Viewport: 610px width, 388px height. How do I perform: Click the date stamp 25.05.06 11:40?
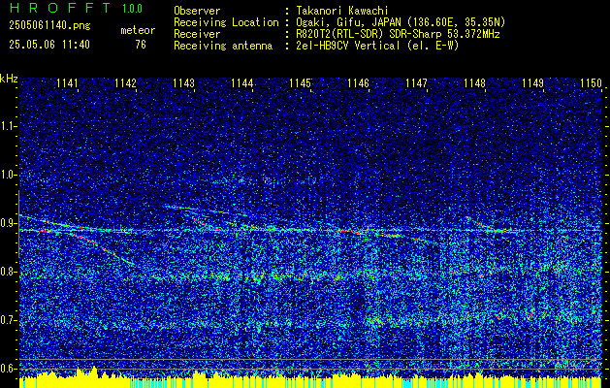coord(49,45)
